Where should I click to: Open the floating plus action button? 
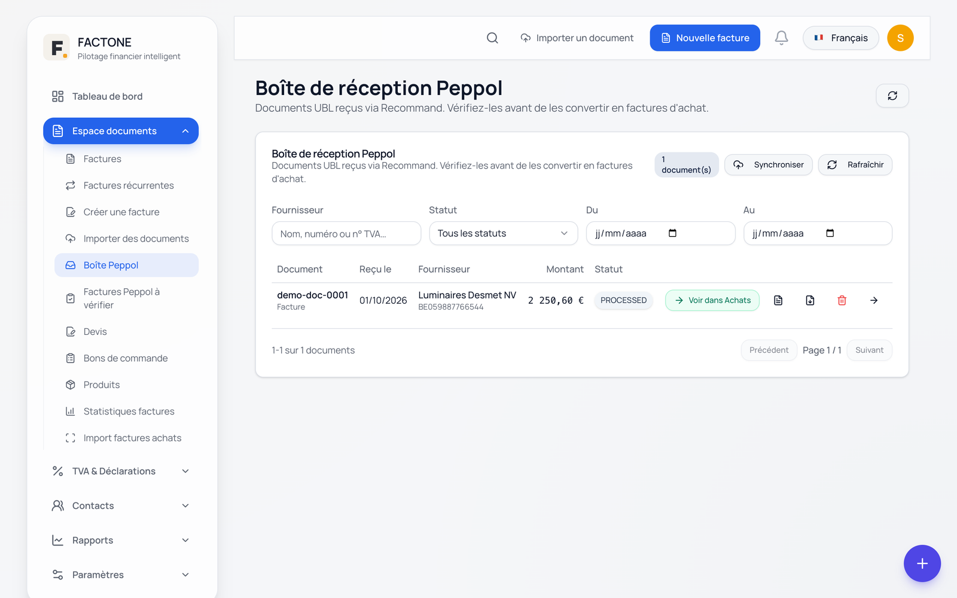(x=922, y=563)
